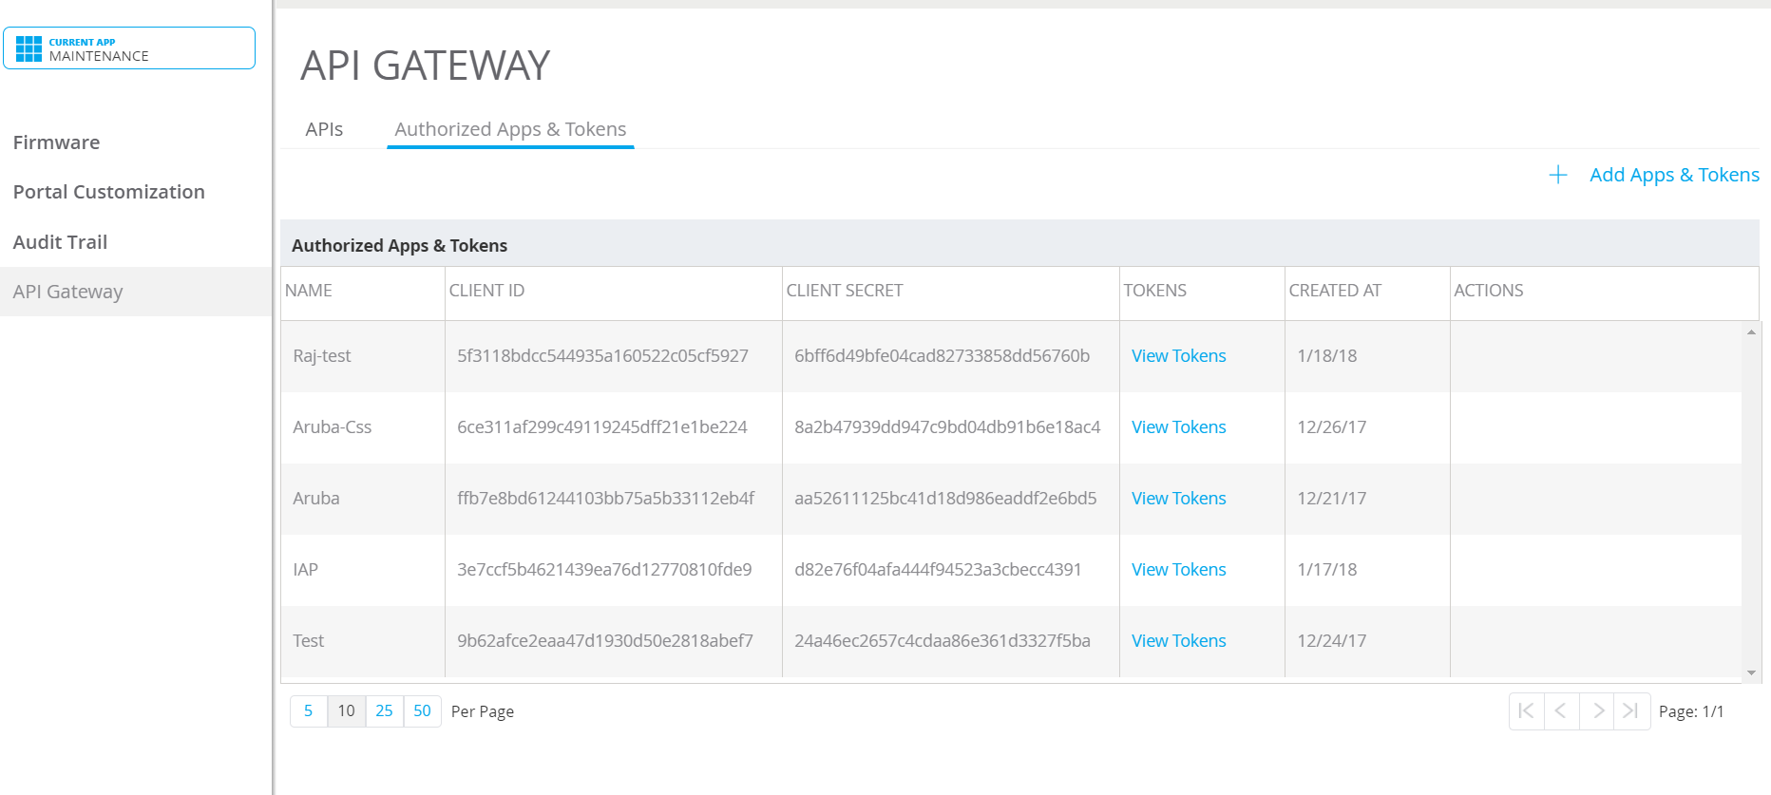Click the 12/24/17 created date
1771x795 pixels.
click(1331, 641)
